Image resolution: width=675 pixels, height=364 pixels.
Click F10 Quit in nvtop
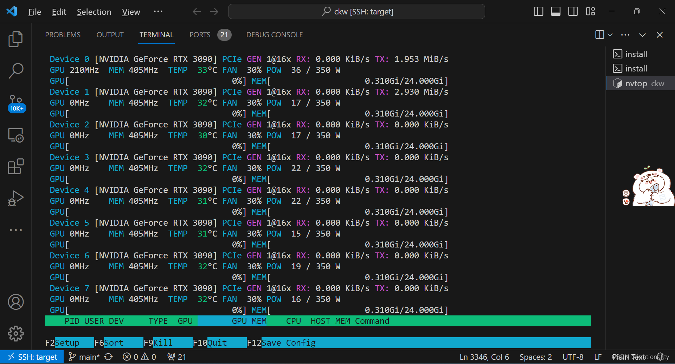(x=220, y=343)
